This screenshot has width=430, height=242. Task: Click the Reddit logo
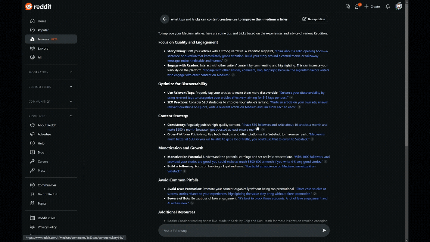tap(38, 6)
